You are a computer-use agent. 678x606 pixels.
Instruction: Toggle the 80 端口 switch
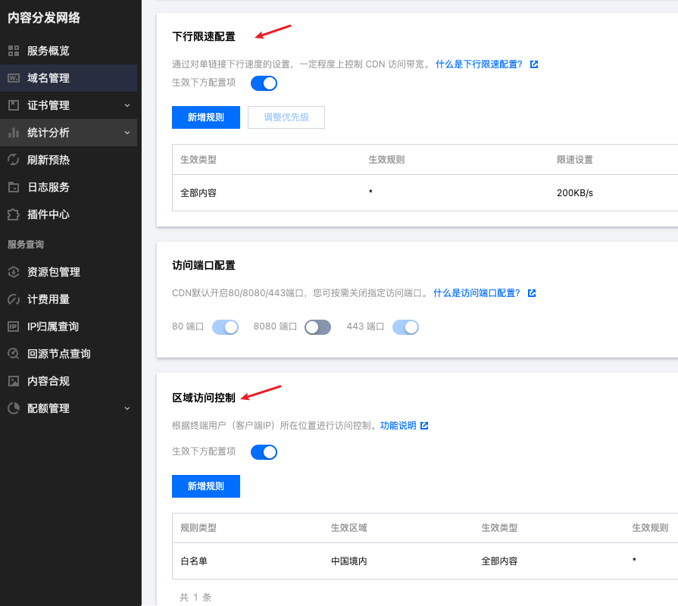225,327
